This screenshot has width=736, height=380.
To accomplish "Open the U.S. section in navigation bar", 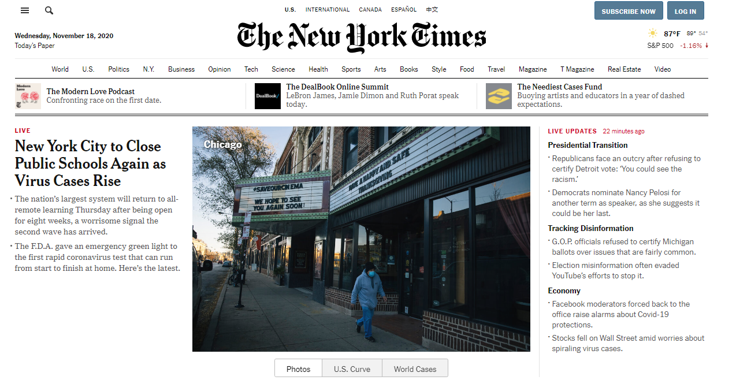I will (x=88, y=69).
